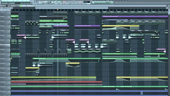170x96 pixels.
Task: Click the orange playback position marker on timeline
Action: [58, 10]
